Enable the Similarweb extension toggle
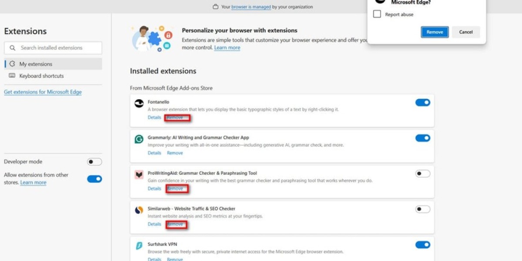This screenshot has width=522, height=261. click(x=422, y=209)
